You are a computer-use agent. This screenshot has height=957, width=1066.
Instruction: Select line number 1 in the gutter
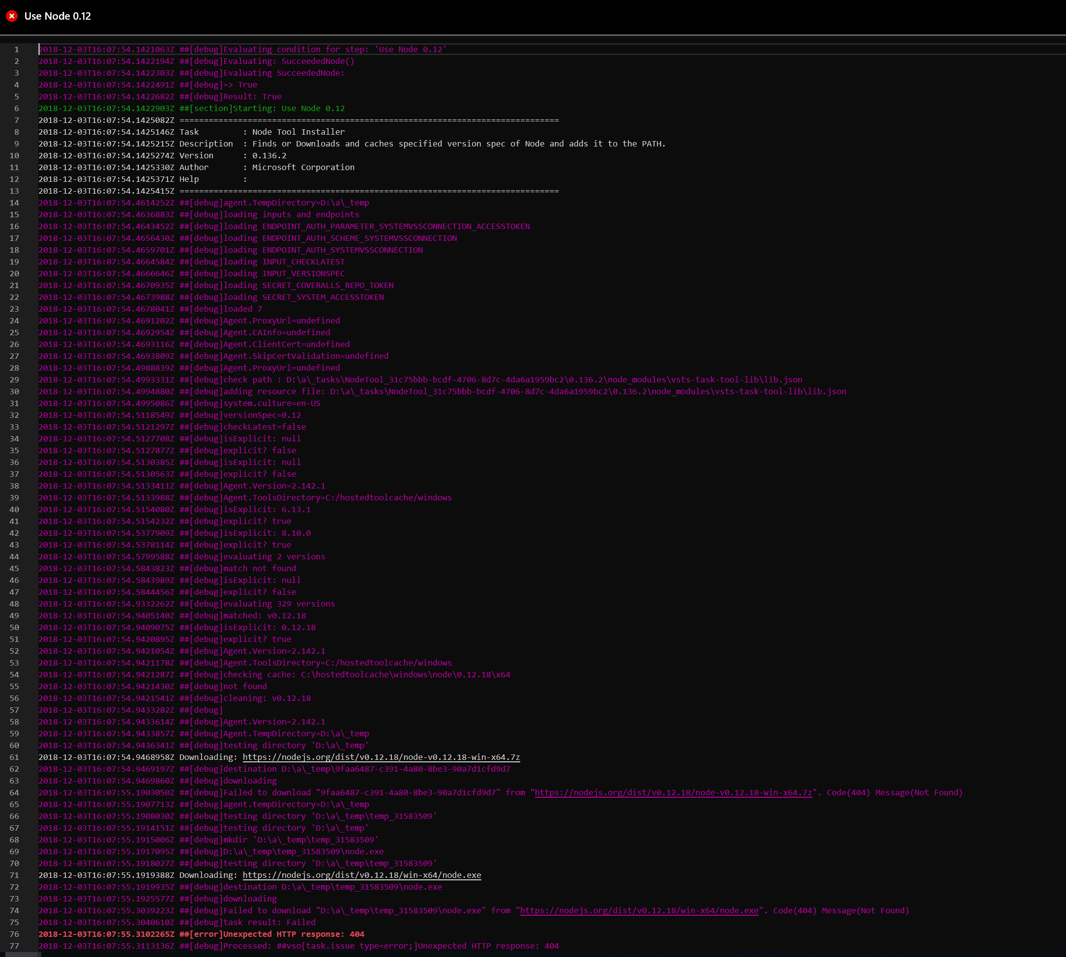16,50
